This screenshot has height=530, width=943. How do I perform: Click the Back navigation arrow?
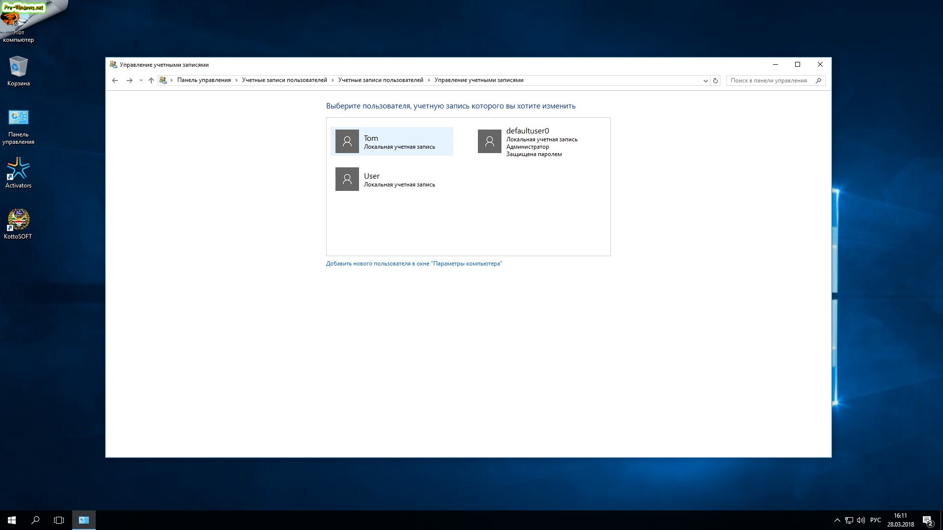click(115, 80)
